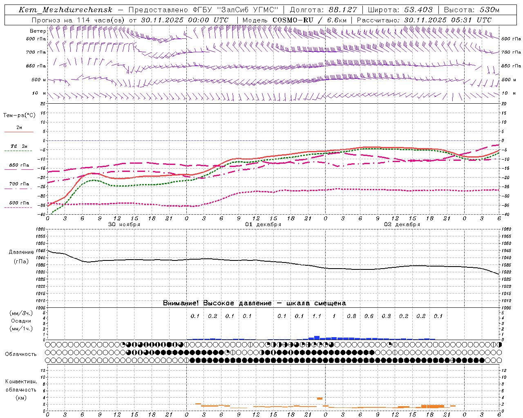The width and height of the screenshot is (523, 418).
Task: Click the (мм/3ч.) units label
Action: (x=21, y=313)
